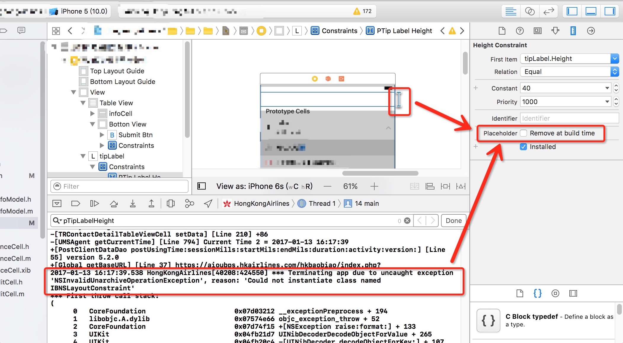Viewport: 623px width, 343px height.
Task: Open the Assistant editor
Action: [x=530, y=12]
